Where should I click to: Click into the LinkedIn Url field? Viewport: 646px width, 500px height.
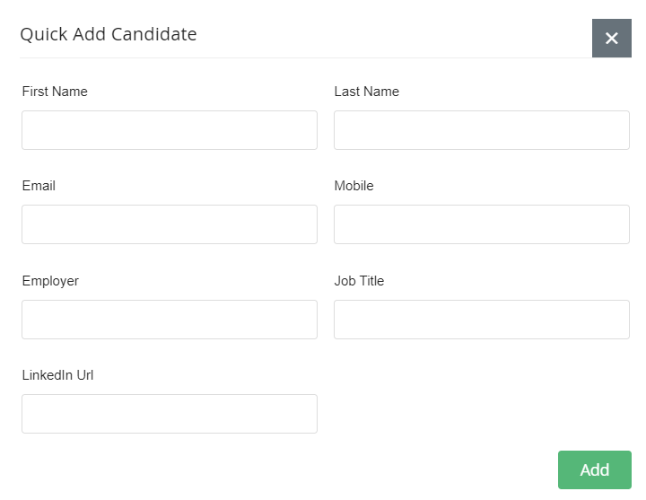pos(170,414)
